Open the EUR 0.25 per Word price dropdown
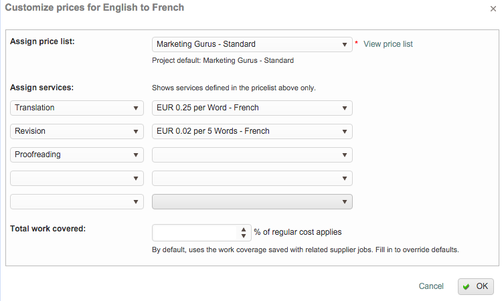This screenshot has height=301, width=502. tap(252, 108)
